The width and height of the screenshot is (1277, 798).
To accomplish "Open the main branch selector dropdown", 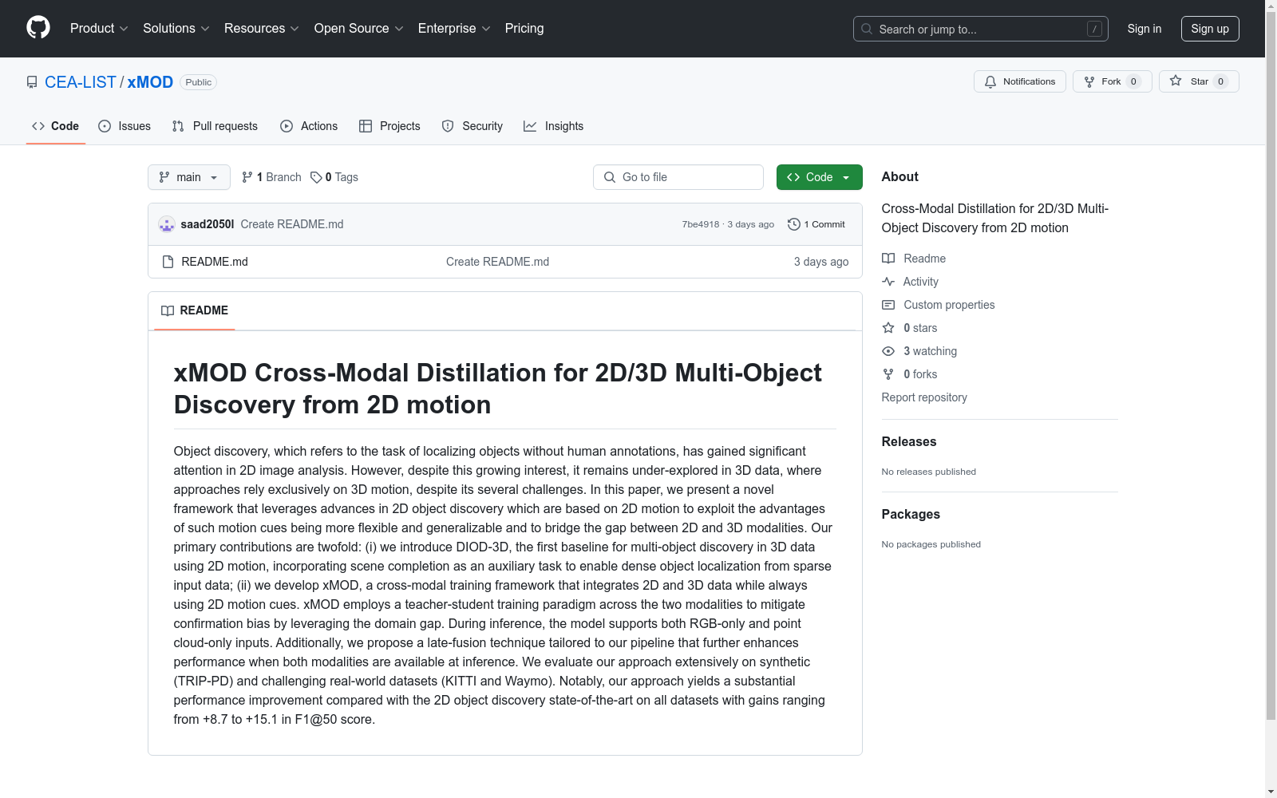I will click(189, 177).
